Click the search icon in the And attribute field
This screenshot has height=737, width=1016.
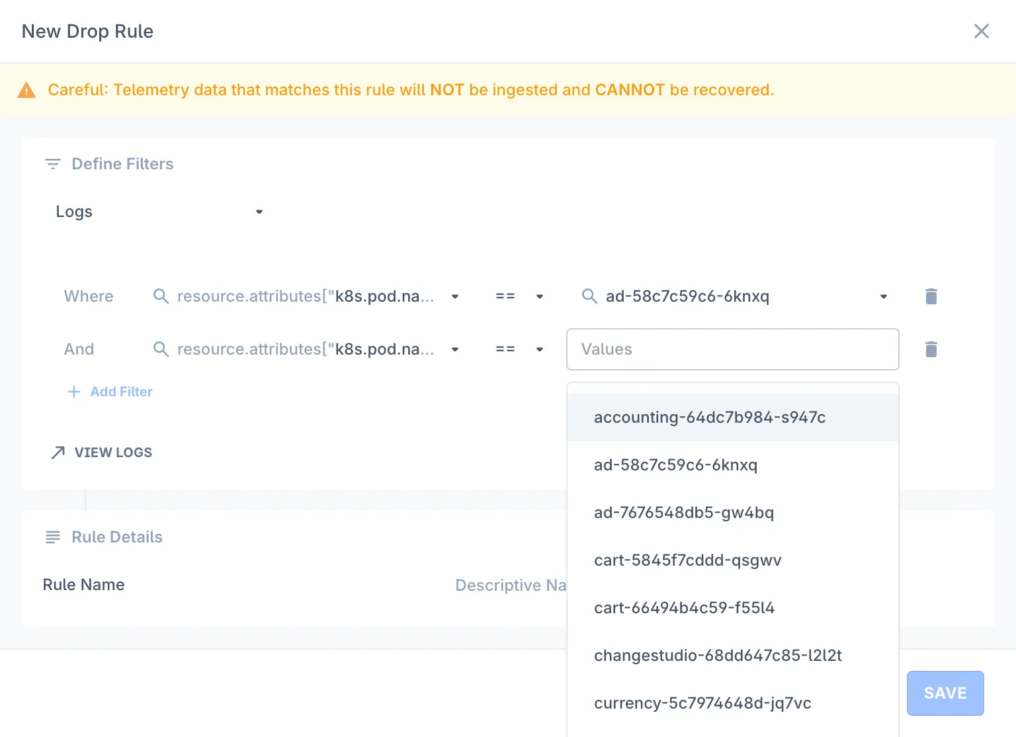point(161,349)
